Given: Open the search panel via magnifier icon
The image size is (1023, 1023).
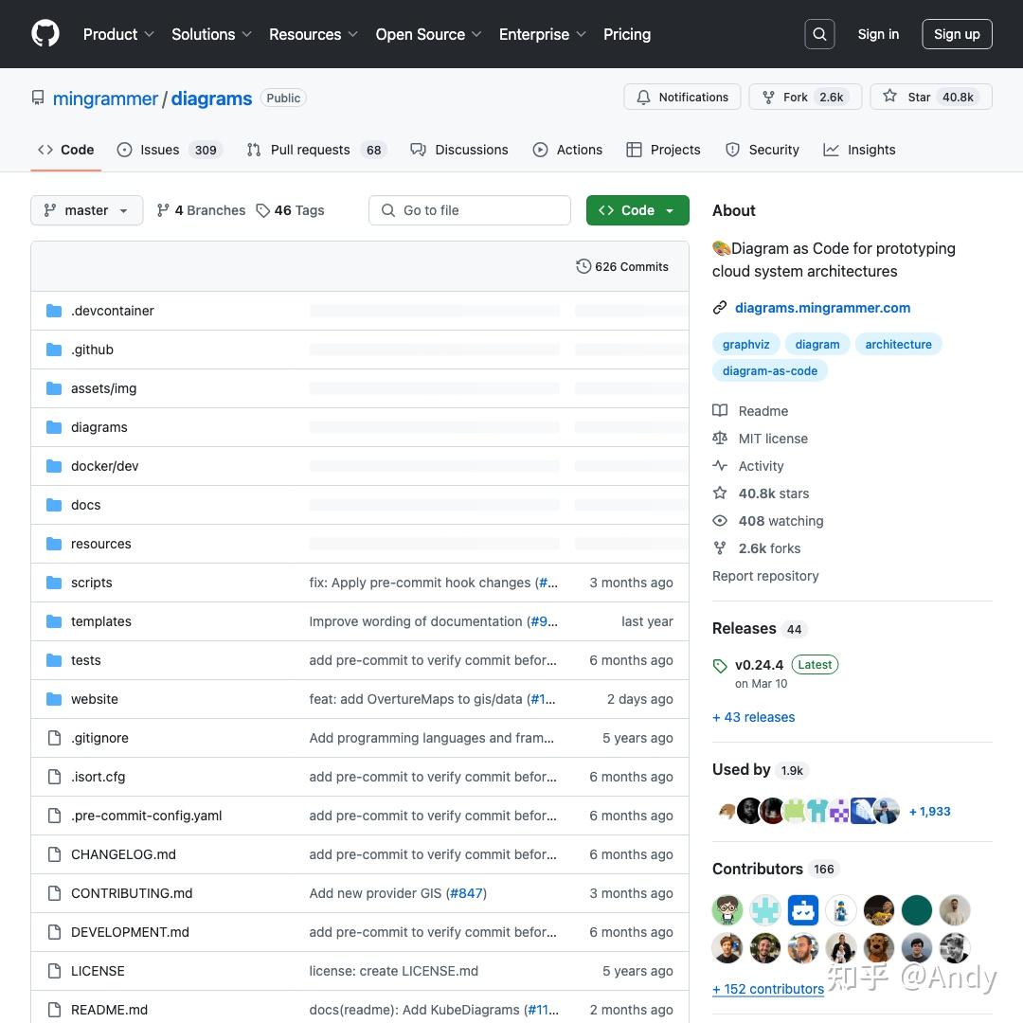Looking at the screenshot, I should 819,34.
